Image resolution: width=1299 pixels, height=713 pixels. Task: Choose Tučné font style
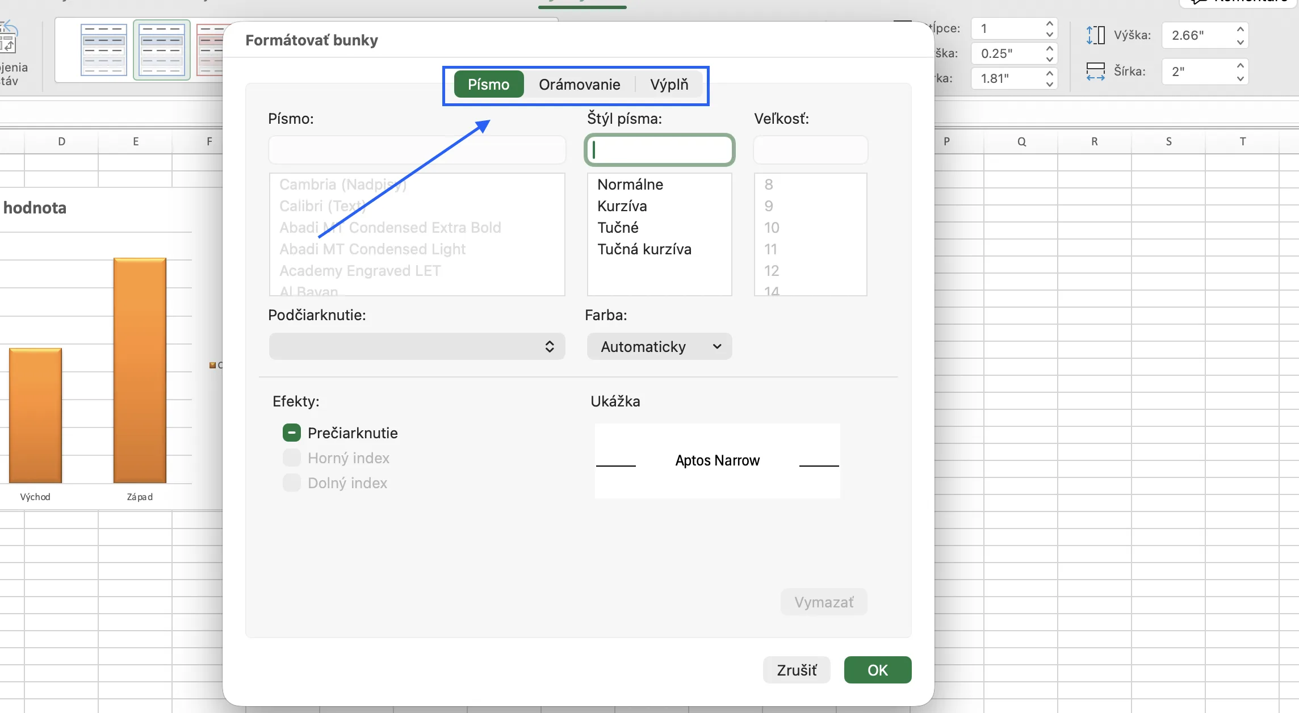pos(618,228)
